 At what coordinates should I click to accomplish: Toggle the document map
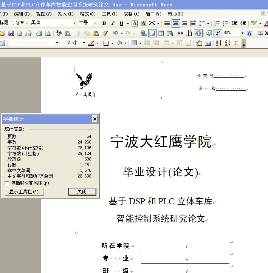point(209,33)
